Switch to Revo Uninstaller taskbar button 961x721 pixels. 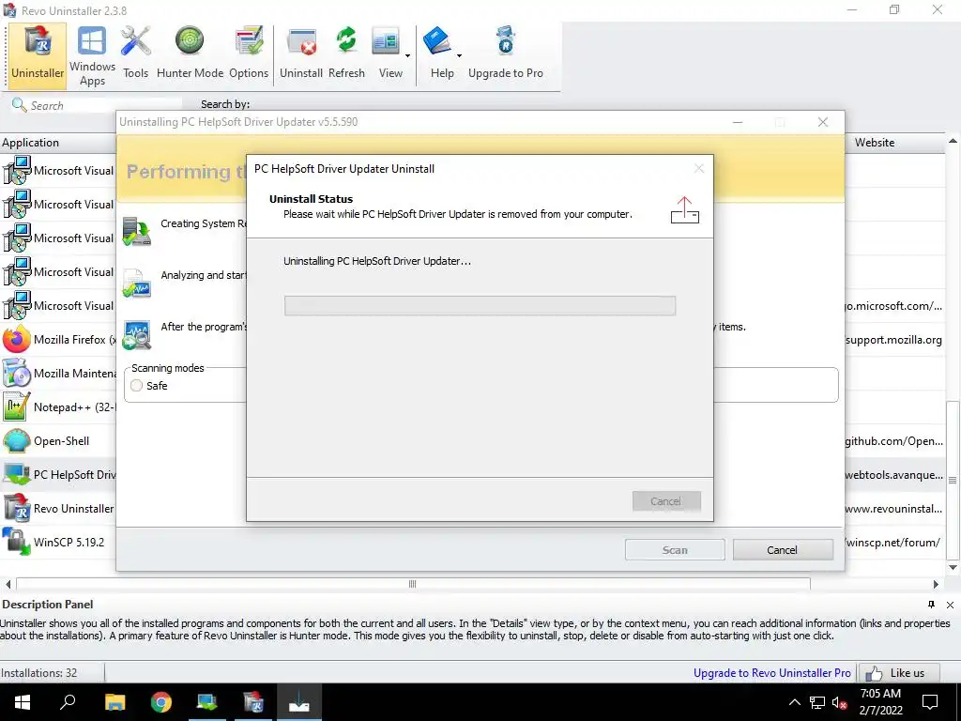253,702
